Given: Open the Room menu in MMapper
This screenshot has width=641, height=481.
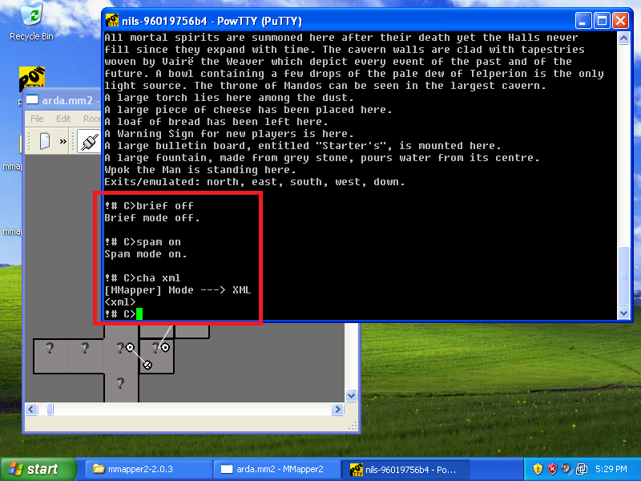Looking at the screenshot, I should pyautogui.click(x=91, y=119).
